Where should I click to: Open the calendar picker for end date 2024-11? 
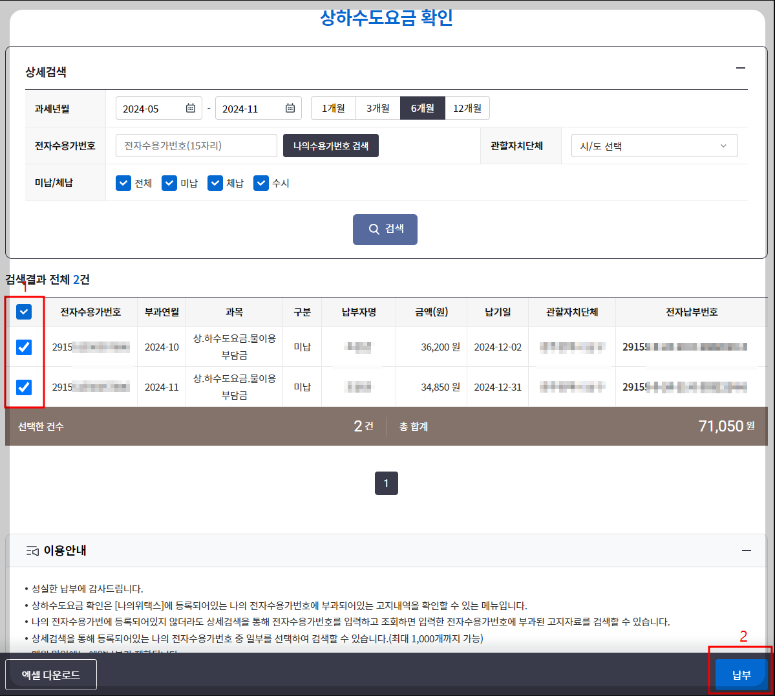point(291,108)
